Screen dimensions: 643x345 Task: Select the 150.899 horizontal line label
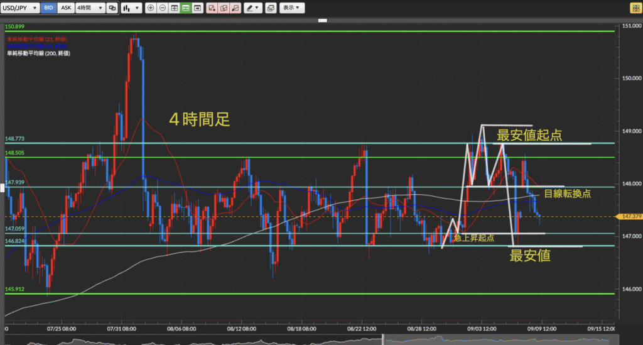pos(15,26)
